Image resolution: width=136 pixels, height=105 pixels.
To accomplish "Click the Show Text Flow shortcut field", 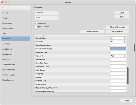I will pyautogui.click(x=118, y=52).
